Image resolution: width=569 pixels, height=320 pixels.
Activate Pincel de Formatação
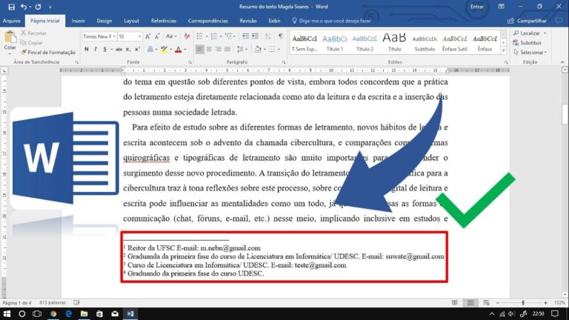coord(48,53)
